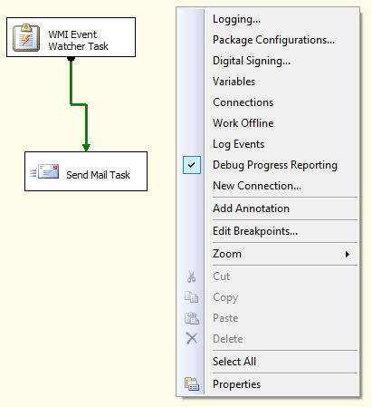Select Digital Signing... menu item
The height and width of the screenshot is (407, 372).
point(252,61)
